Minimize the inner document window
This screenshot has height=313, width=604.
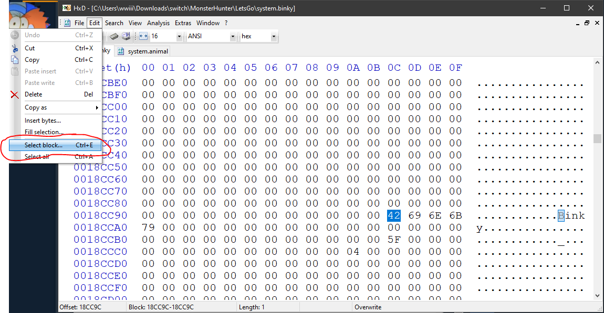tap(577, 24)
